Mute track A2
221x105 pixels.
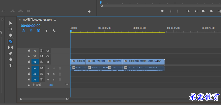point(48,74)
